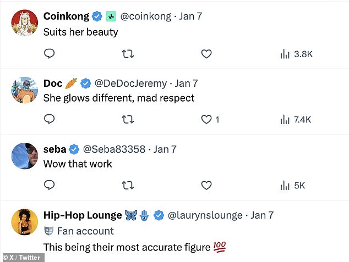
Task: Reply to seba's tweet
Action: pyautogui.click(x=49, y=185)
